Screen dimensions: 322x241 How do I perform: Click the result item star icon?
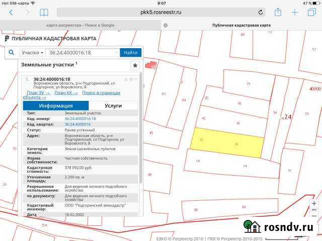tap(131, 79)
